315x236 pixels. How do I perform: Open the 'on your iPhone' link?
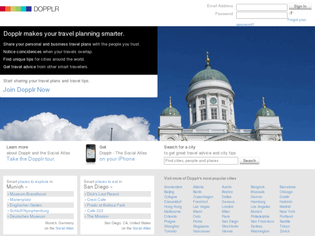[117, 159]
